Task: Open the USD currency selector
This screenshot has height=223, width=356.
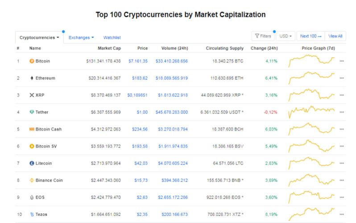Action: point(286,36)
